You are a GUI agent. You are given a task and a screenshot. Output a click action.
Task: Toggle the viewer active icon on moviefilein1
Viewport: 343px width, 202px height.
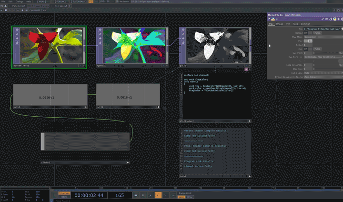point(17,30)
